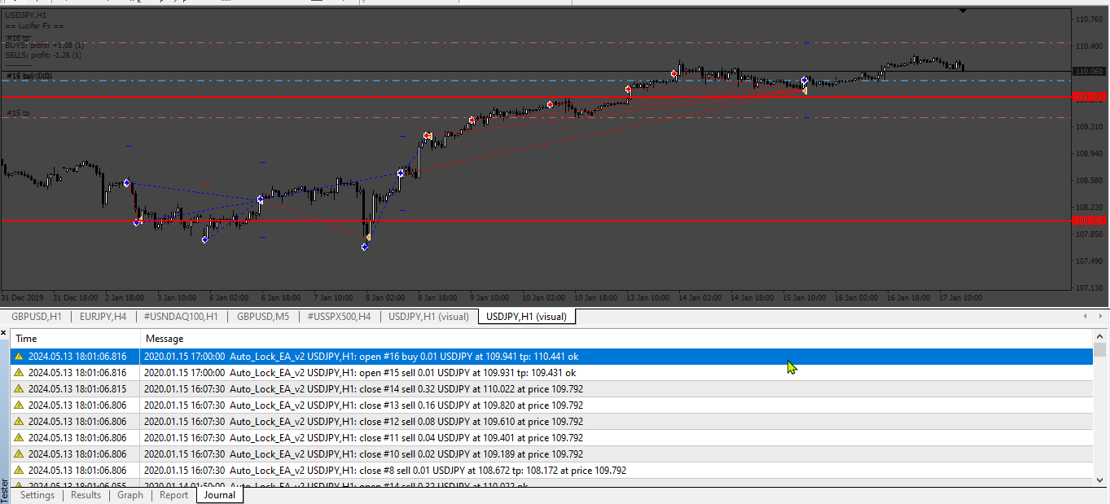Open the tester Settings tab
This screenshot has width=1110, height=504.
(37, 495)
